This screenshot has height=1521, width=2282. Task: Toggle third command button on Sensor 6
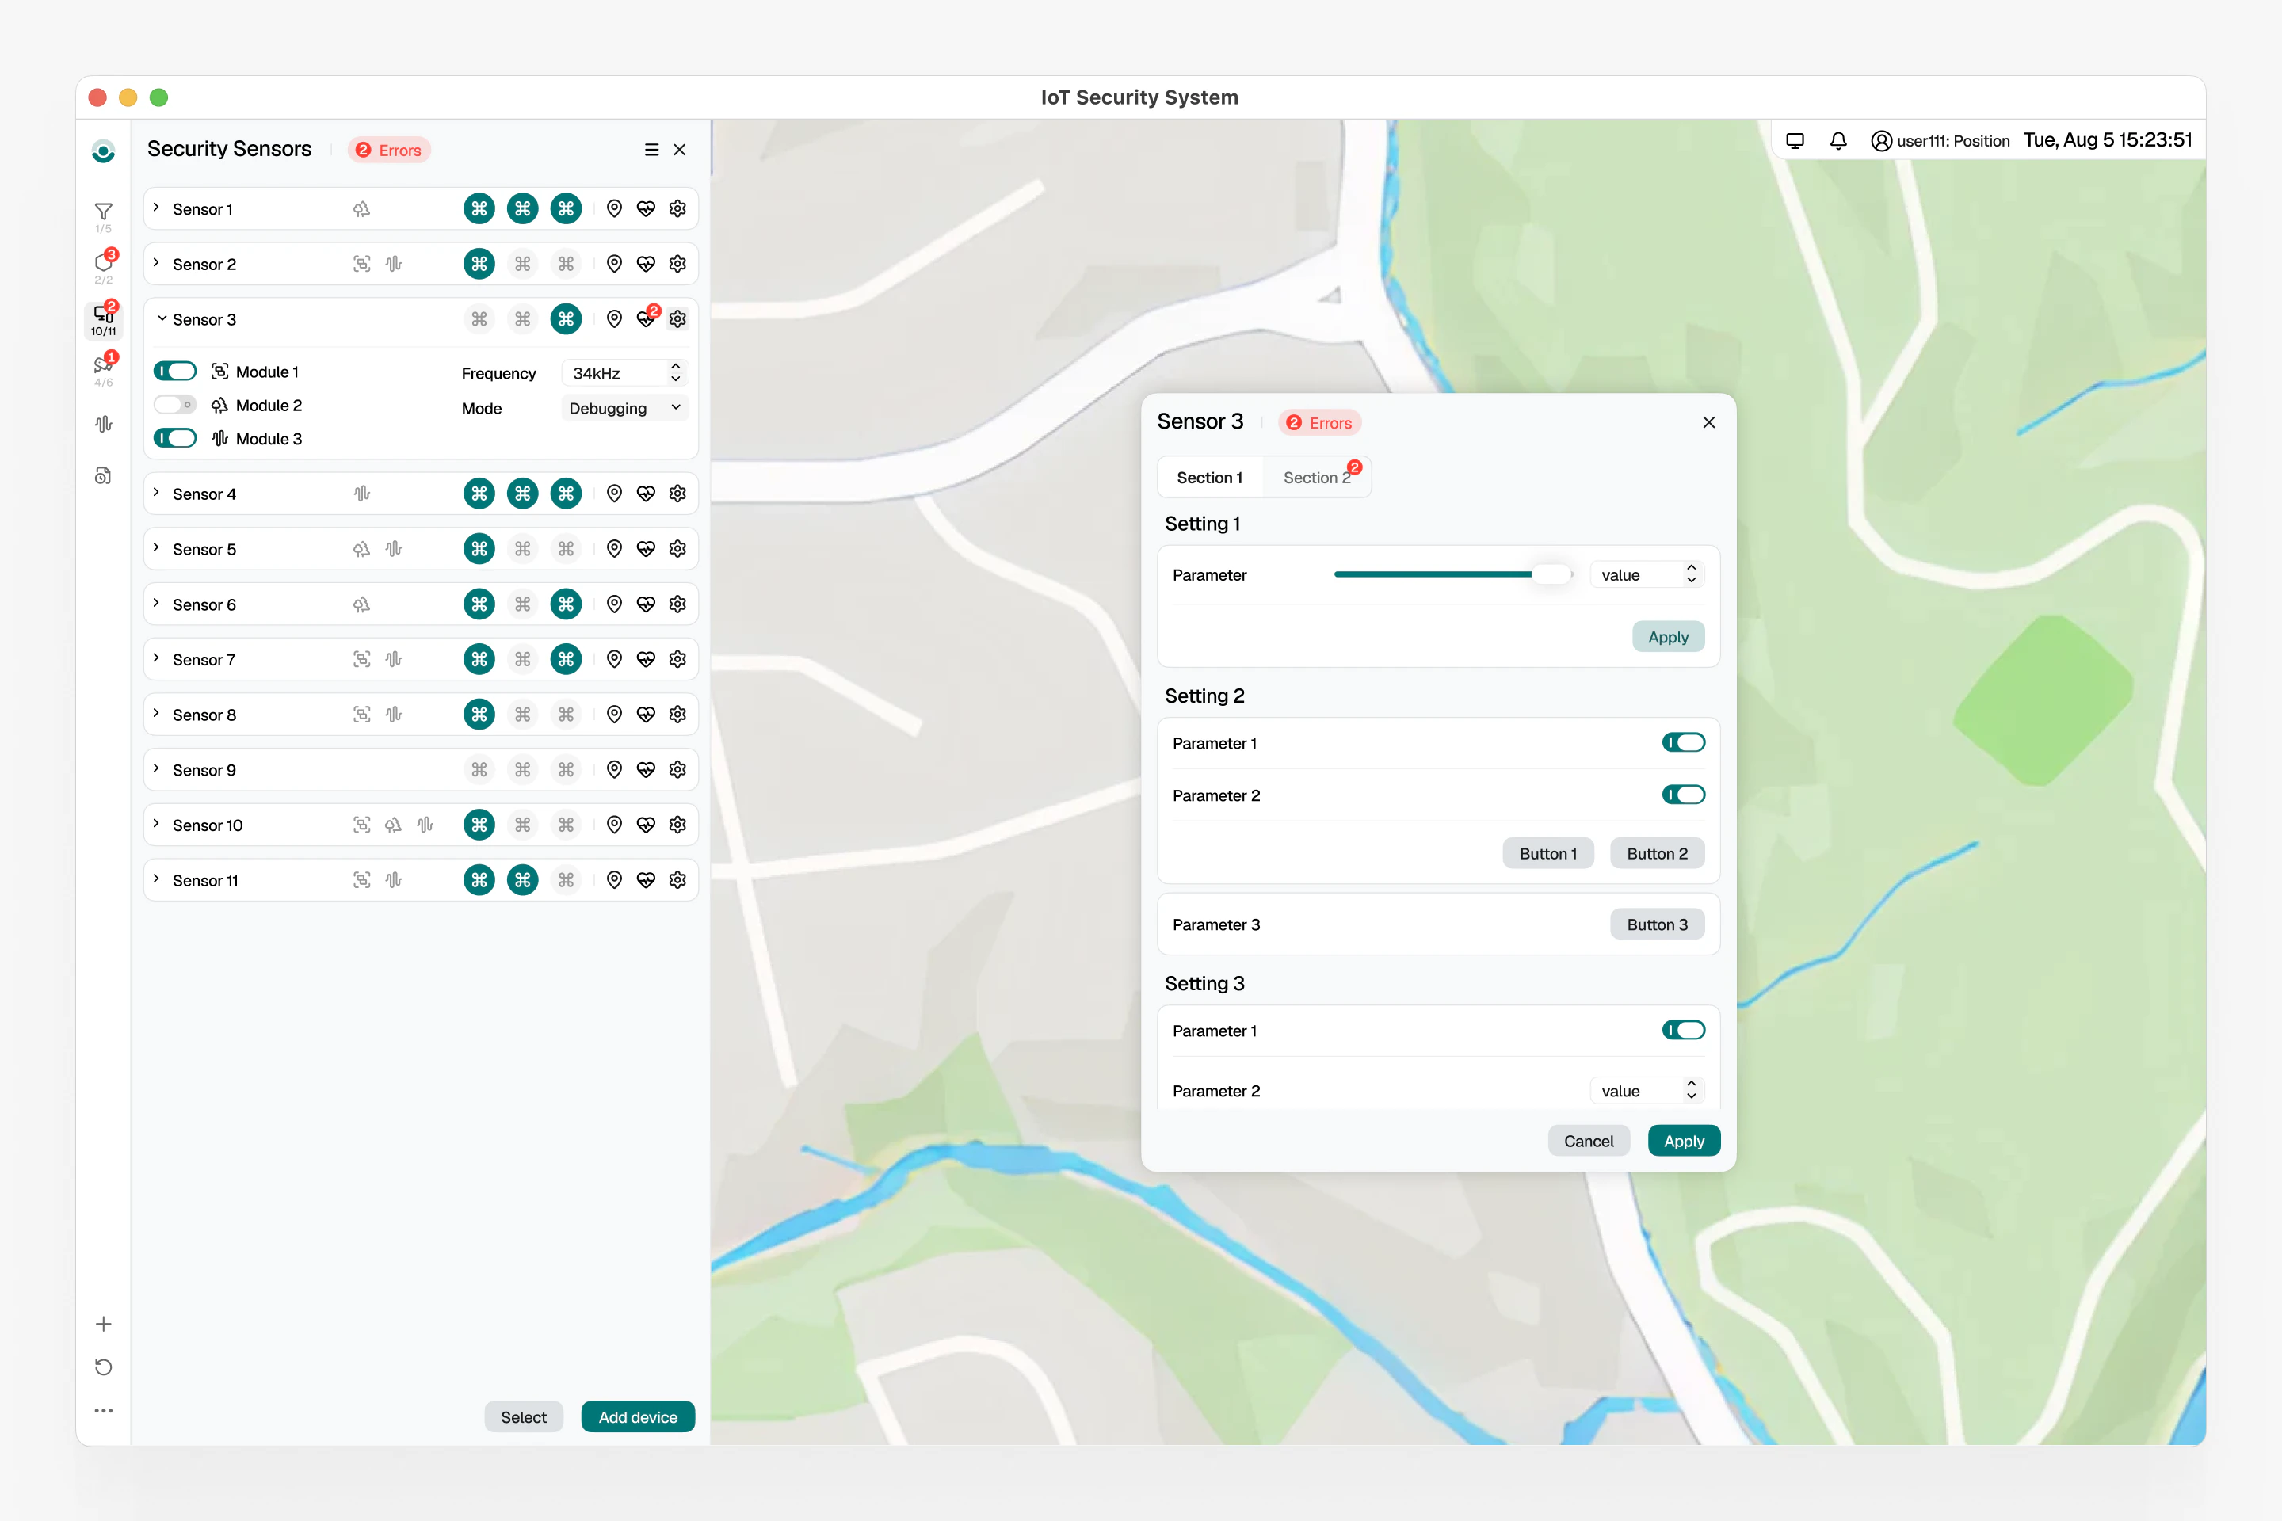pos(567,604)
